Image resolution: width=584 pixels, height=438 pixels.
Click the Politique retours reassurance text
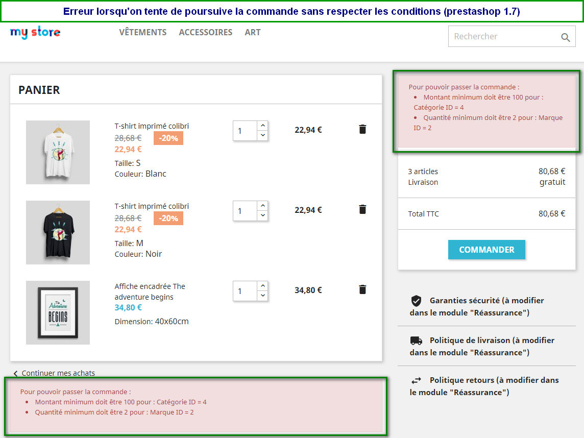click(484, 386)
